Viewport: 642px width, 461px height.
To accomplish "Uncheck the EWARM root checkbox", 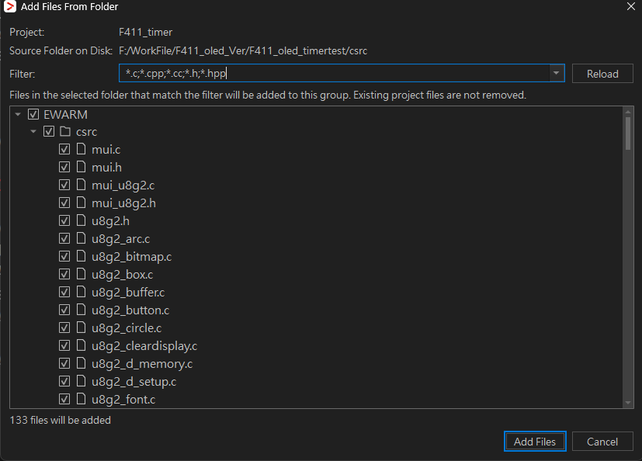I will [33, 114].
